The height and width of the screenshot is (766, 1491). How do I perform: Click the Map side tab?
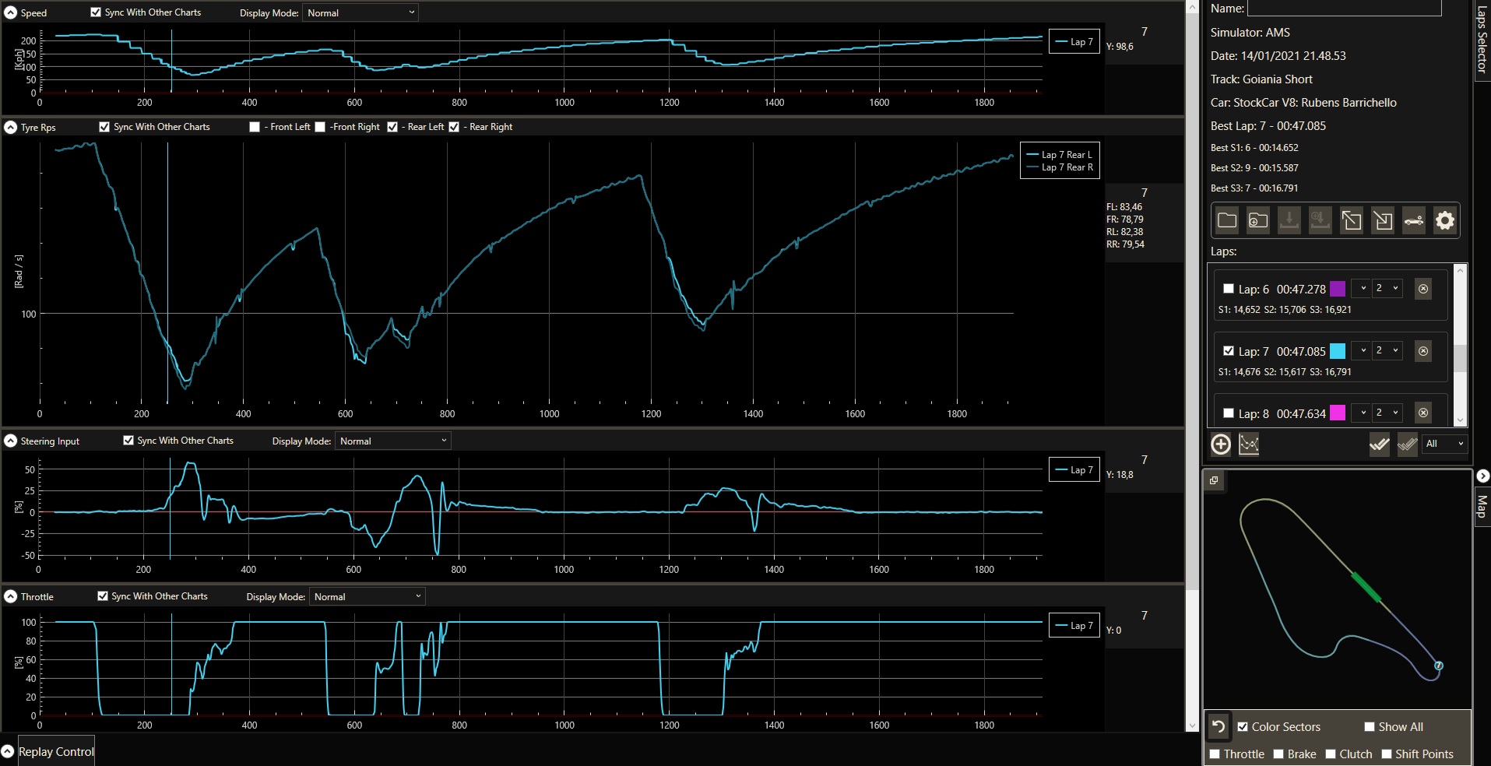[x=1482, y=506]
